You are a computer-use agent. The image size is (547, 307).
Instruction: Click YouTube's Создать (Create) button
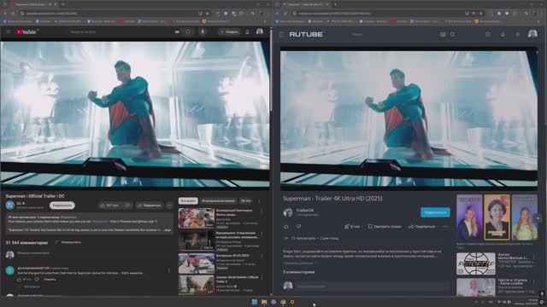[x=230, y=32]
